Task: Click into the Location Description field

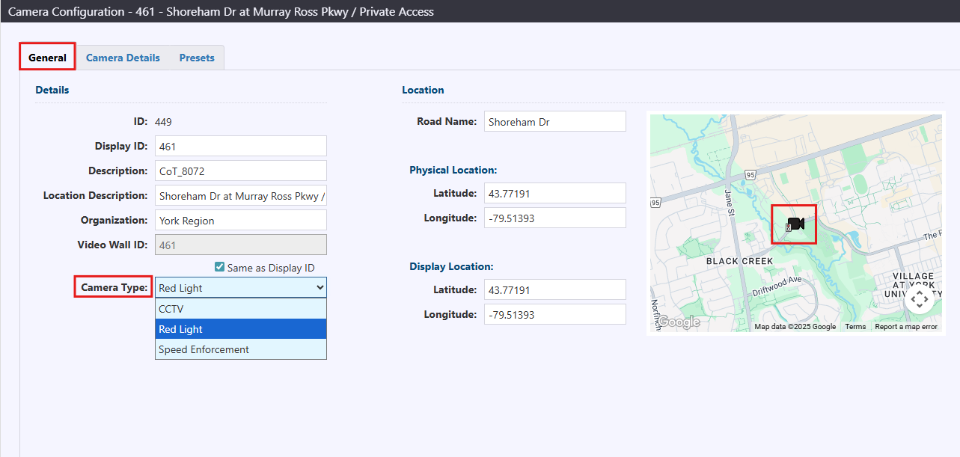Action: tap(240, 196)
